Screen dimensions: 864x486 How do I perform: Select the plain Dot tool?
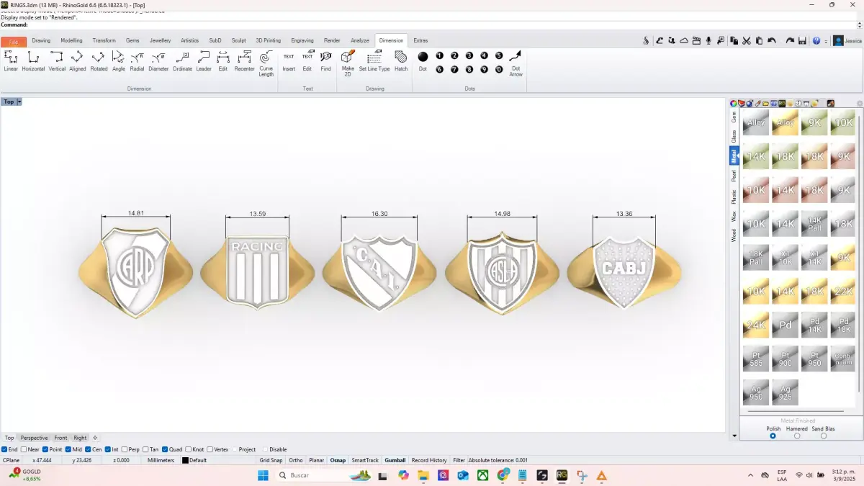pos(423,61)
